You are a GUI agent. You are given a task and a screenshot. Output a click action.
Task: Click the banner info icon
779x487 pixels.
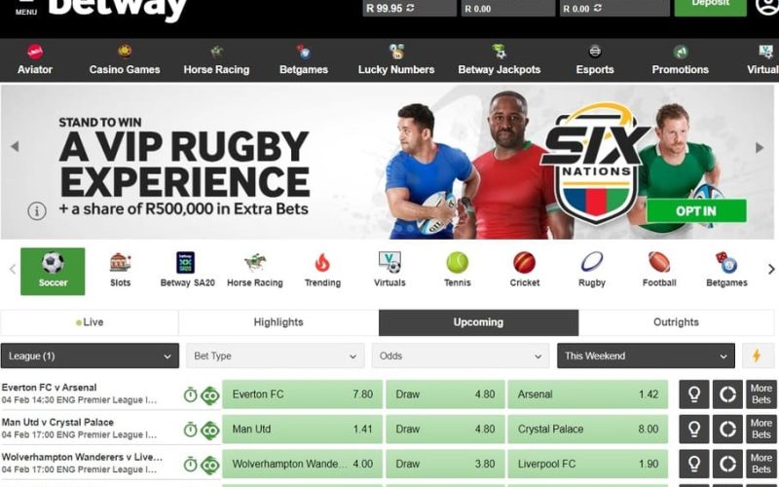(x=37, y=210)
